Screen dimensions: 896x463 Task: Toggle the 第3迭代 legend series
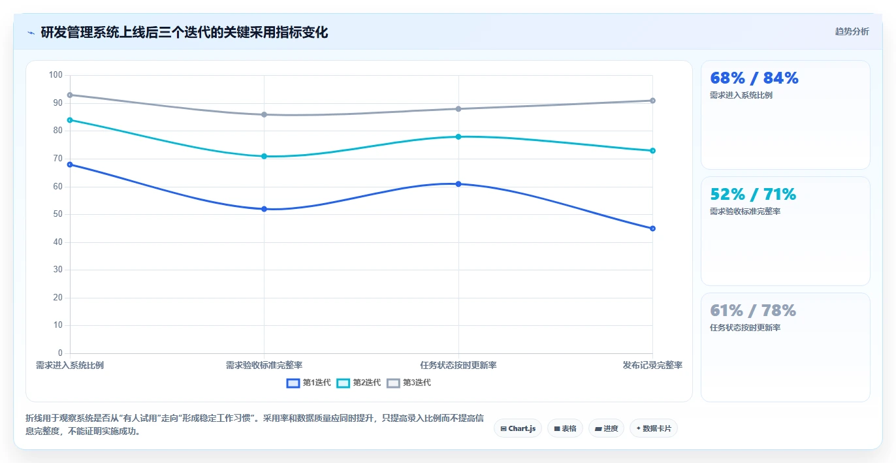tap(409, 383)
